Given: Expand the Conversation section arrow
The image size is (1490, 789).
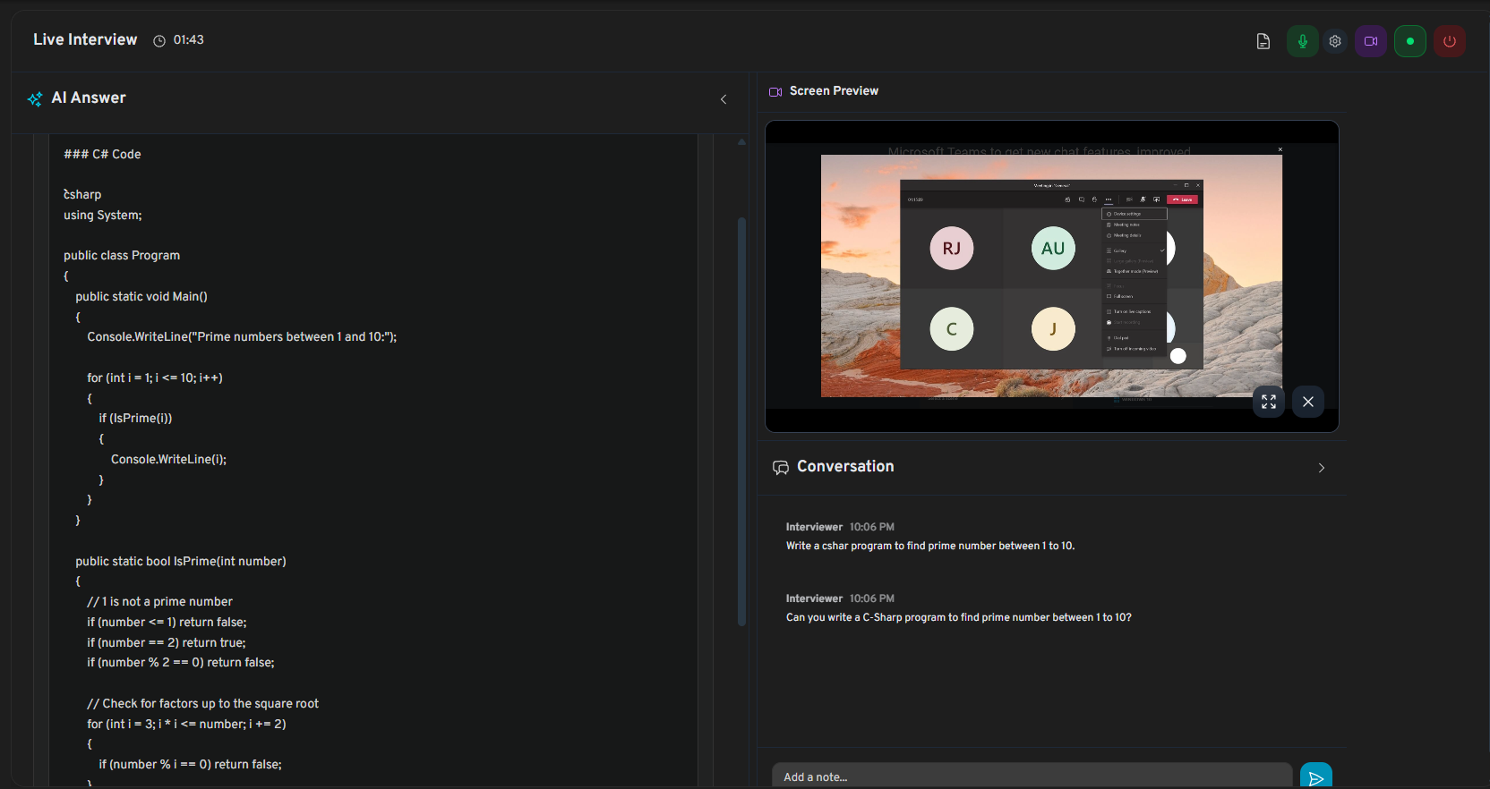Looking at the screenshot, I should (x=1322, y=468).
